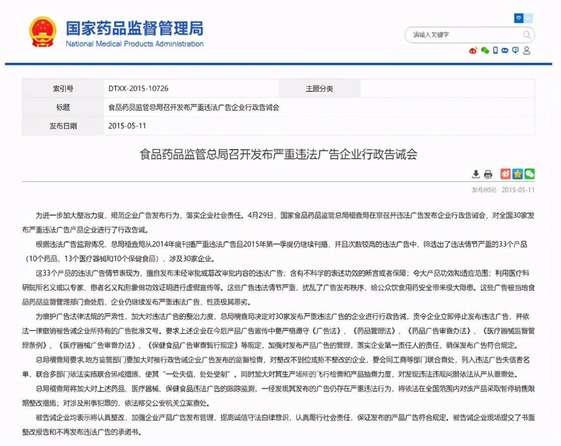Share article to Weibo via red button
The image size is (561, 446).
click(505, 174)
